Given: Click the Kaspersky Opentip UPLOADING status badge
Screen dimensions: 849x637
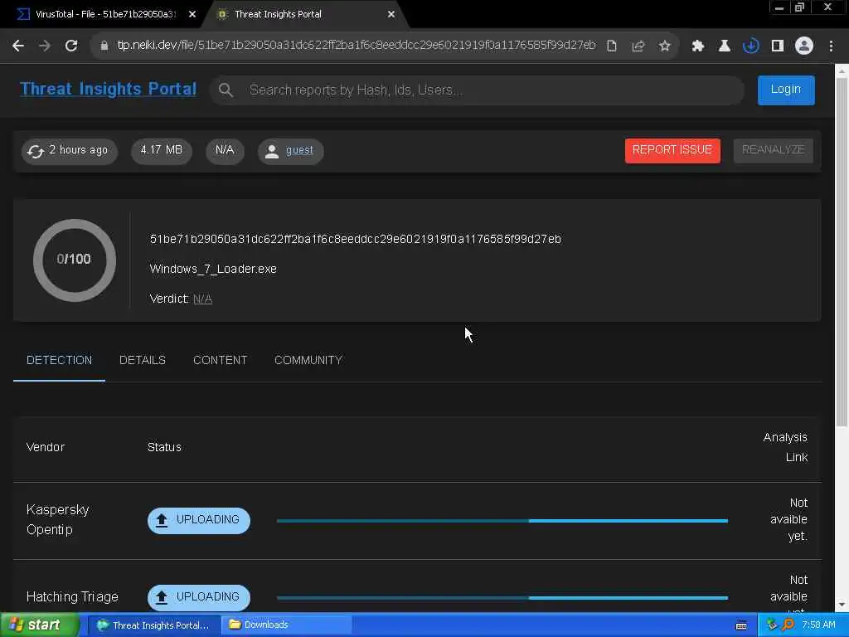Looking at the screenshot, I should pyautogui.click(x=199, y=520).
